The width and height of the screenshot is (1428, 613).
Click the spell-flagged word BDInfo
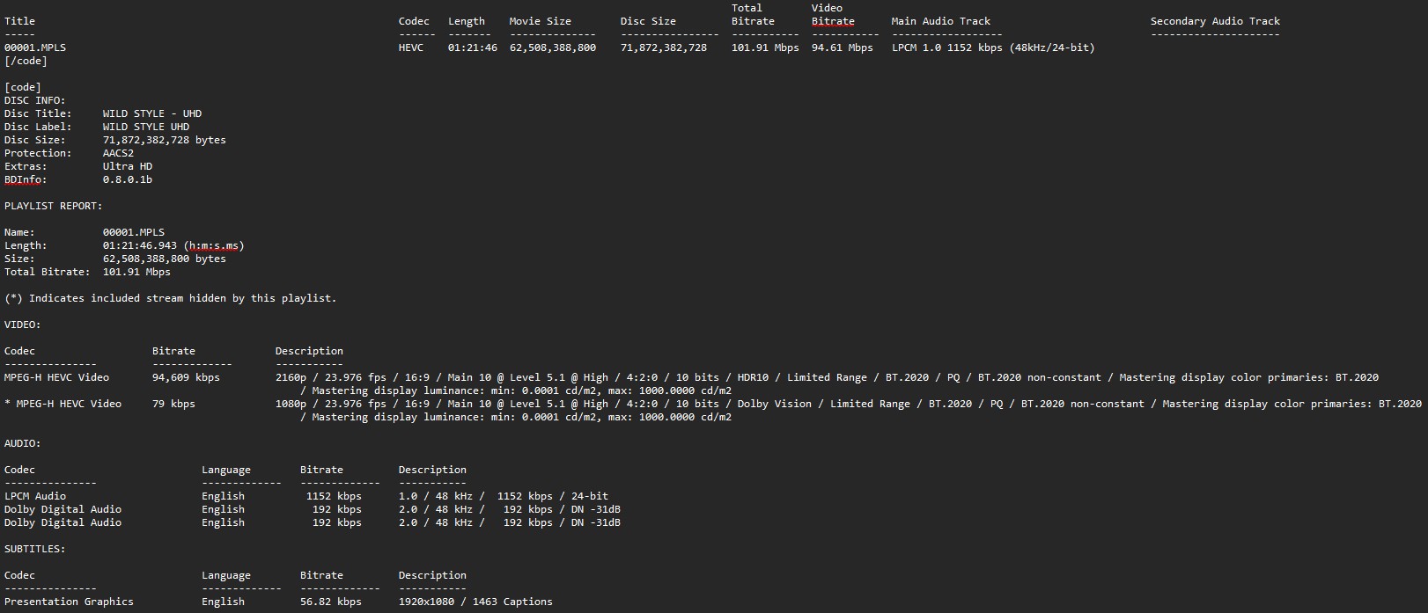coord(25,179)
